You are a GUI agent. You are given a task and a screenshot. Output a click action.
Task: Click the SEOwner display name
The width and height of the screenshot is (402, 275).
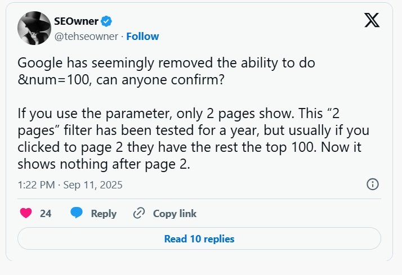pyautogui.click(x=75, y=22)
